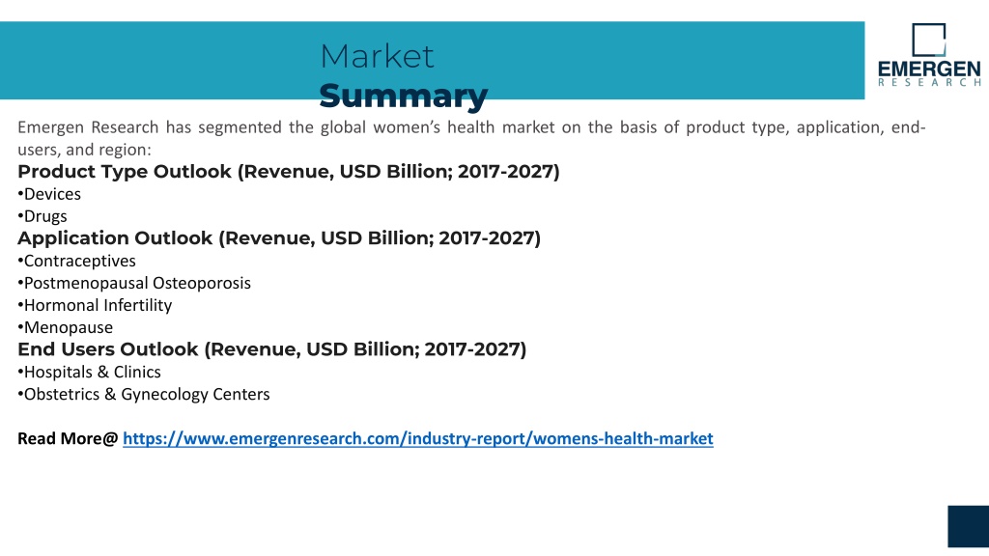Click the End Users Outlook heading
The width and height of the screenshot is (989, 556).
(271, 349)
